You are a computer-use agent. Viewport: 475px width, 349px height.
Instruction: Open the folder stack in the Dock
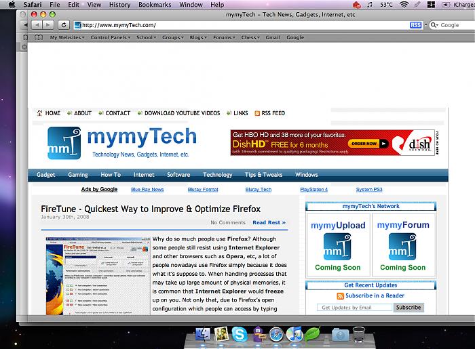click(x=341, y=335)
